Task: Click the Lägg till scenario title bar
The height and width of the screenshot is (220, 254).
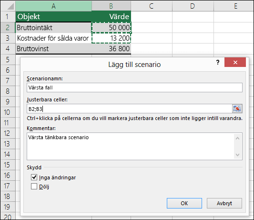Action: tap(134, 65)
